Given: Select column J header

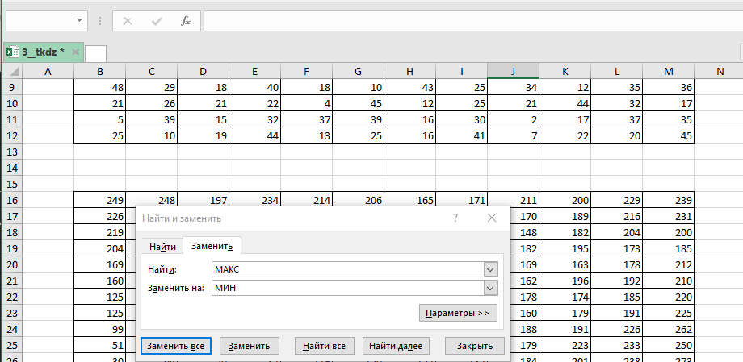Looking at the screenshot, I should tap(513, 72).
